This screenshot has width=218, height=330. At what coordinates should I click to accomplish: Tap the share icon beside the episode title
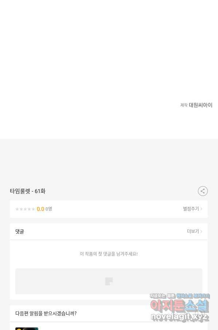tap(203, 191)
